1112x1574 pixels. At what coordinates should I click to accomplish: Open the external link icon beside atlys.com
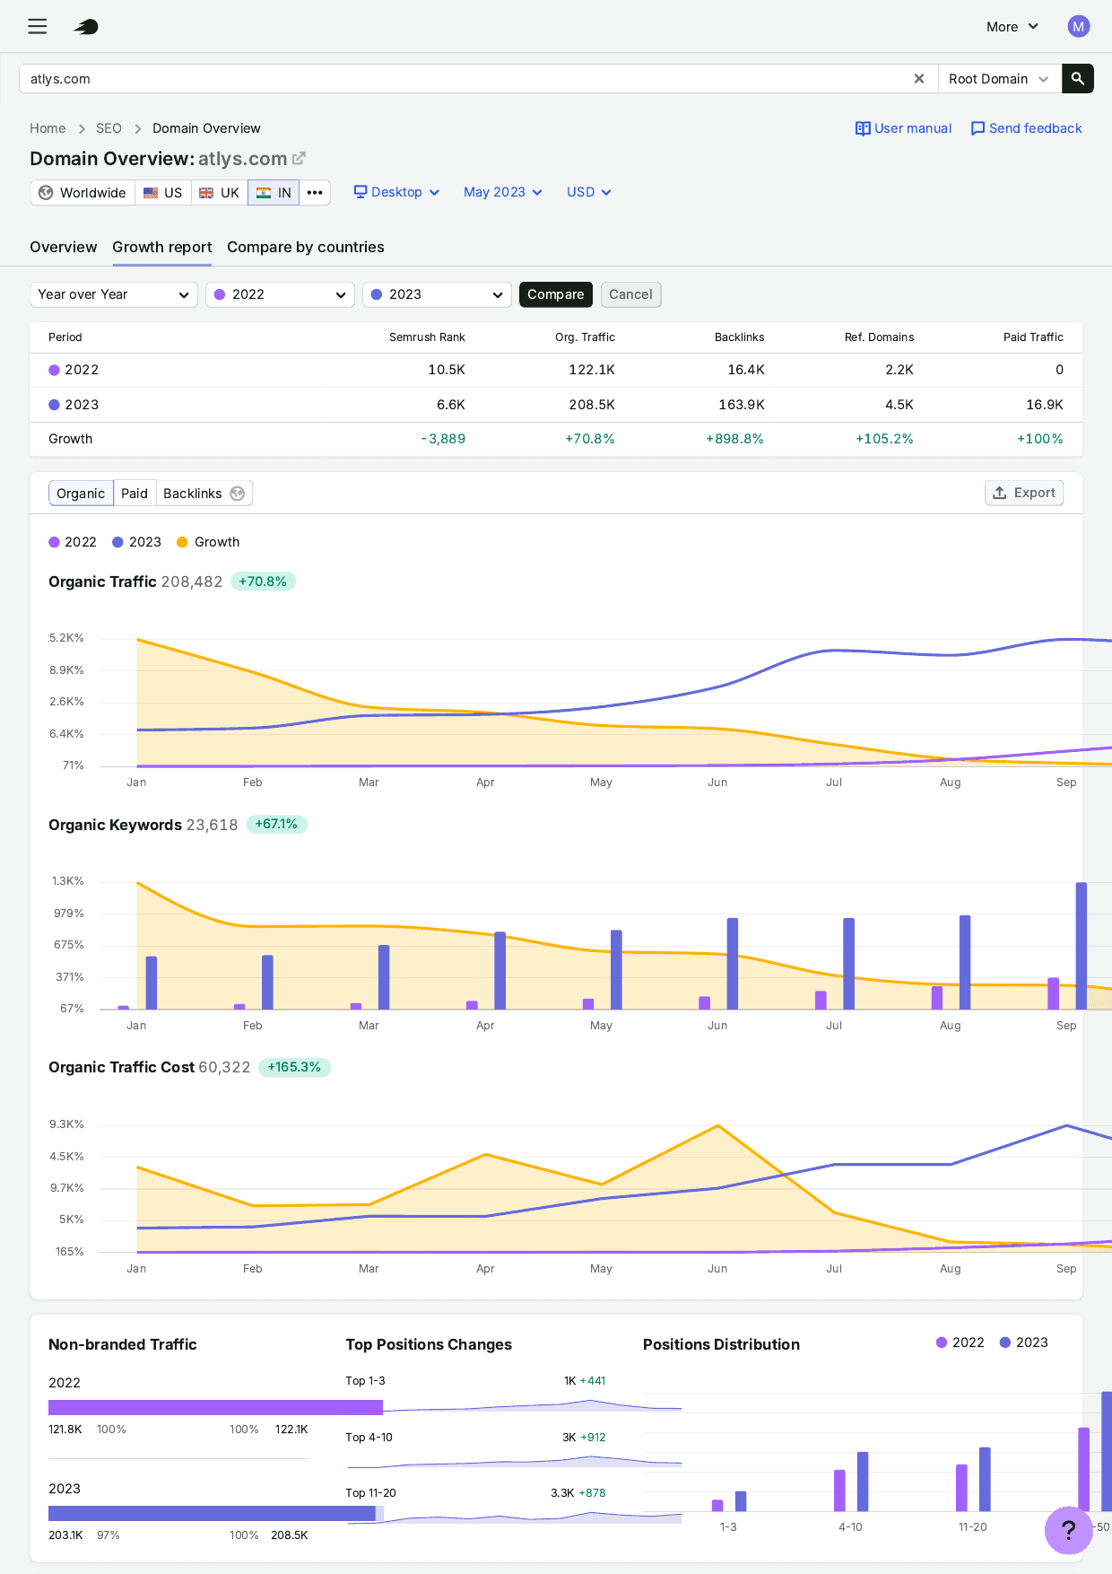[x=300, y=158]
